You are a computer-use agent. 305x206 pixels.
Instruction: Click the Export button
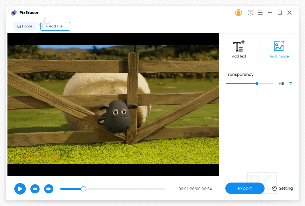245,188
